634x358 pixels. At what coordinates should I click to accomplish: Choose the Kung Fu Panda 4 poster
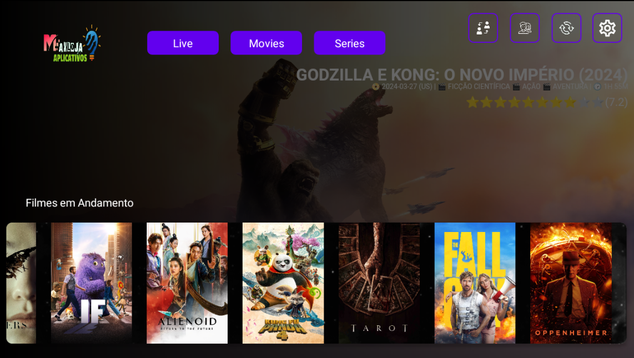283,283
